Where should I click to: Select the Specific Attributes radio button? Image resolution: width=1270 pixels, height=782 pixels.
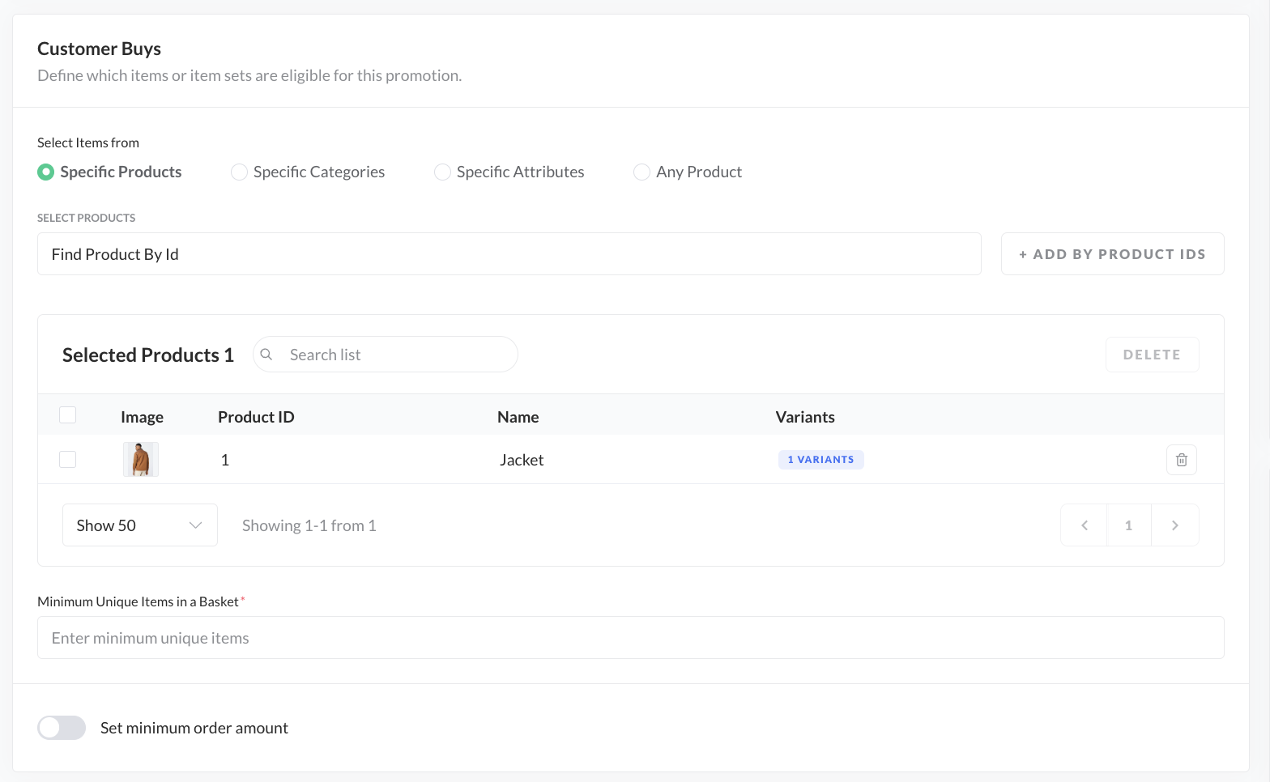click(x=442, y=172)
